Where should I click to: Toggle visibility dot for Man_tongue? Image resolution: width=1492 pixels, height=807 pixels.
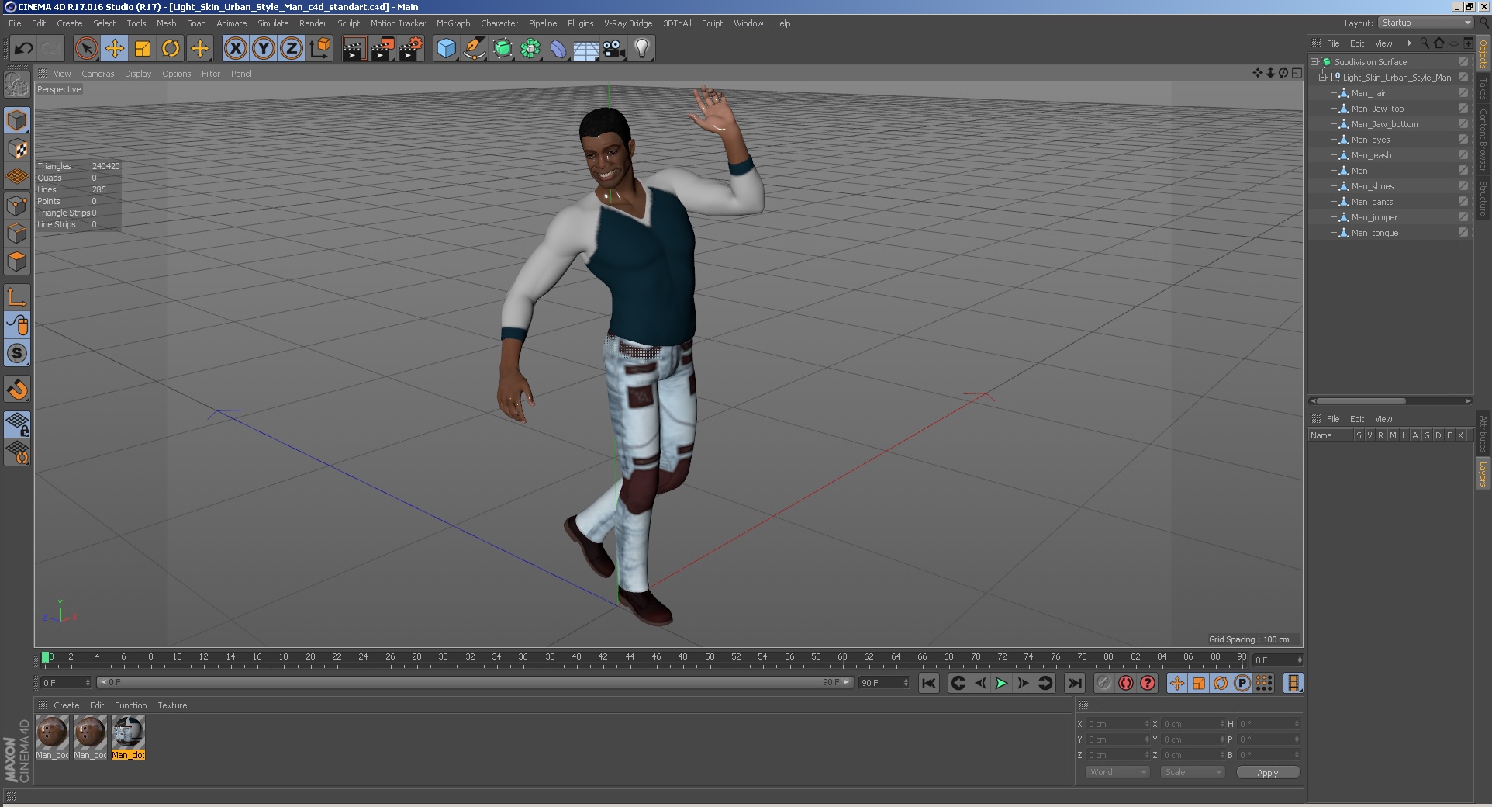pos(1463,233)
